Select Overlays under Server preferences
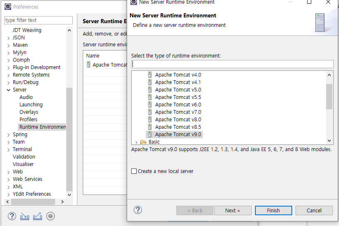339x226 pixels. click(29, 112)
